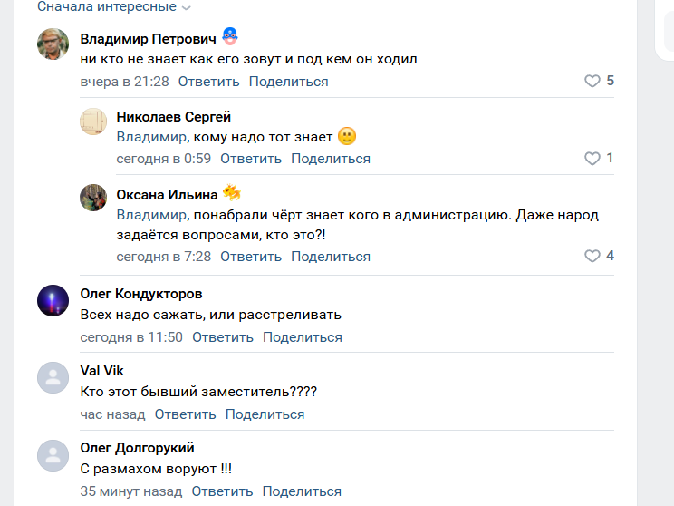Open Николаев Сергей's avatar
Image resolution: width=674 pixels, height=506 pixels.
coord(93,122)
